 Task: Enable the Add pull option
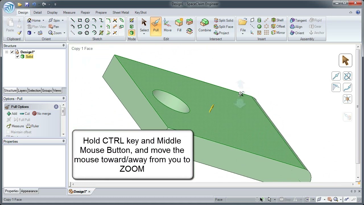(x=12, y=114)
